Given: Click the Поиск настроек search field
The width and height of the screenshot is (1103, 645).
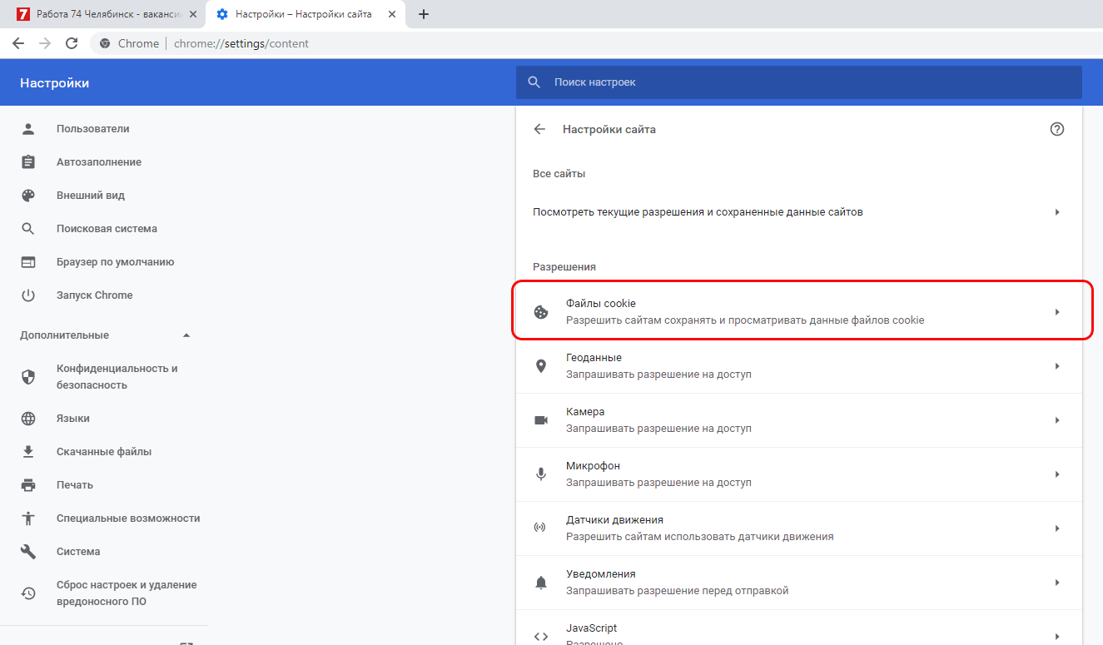Looking at the screenshot, I should (x=799, y=82).
